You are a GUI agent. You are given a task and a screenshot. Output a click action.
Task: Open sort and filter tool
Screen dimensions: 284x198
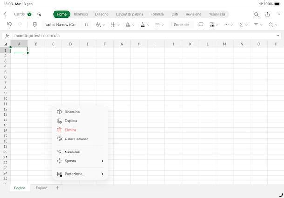pos(256,25)
